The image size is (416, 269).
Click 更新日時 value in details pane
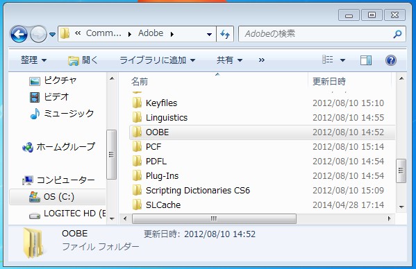219,234
